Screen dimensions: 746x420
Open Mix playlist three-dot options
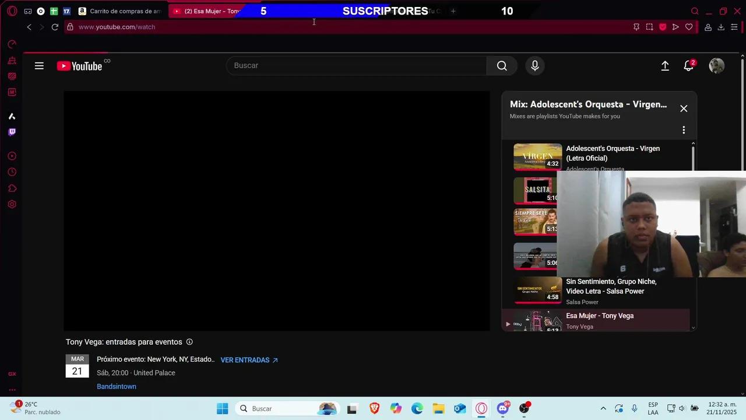(x=684, y=130)
